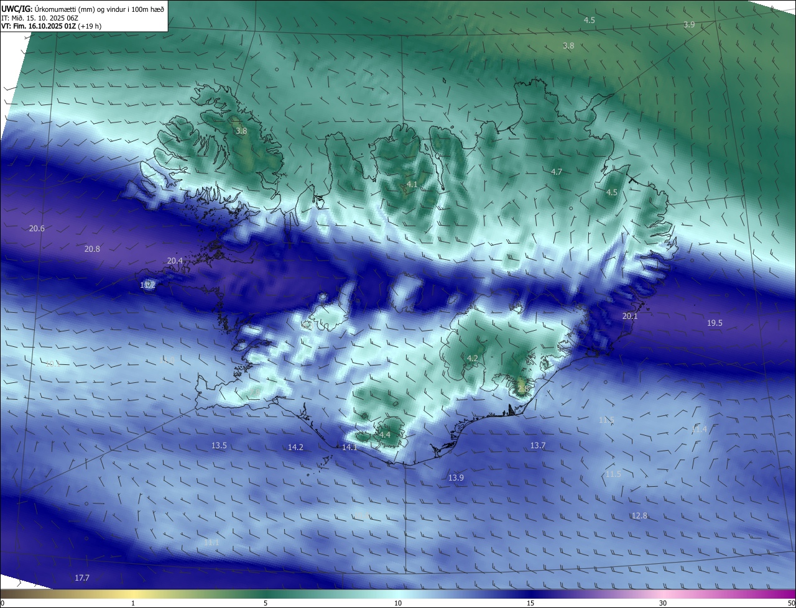Click the 12.8 value label
The image size is (796, 608).
click(x=639, y=515)
